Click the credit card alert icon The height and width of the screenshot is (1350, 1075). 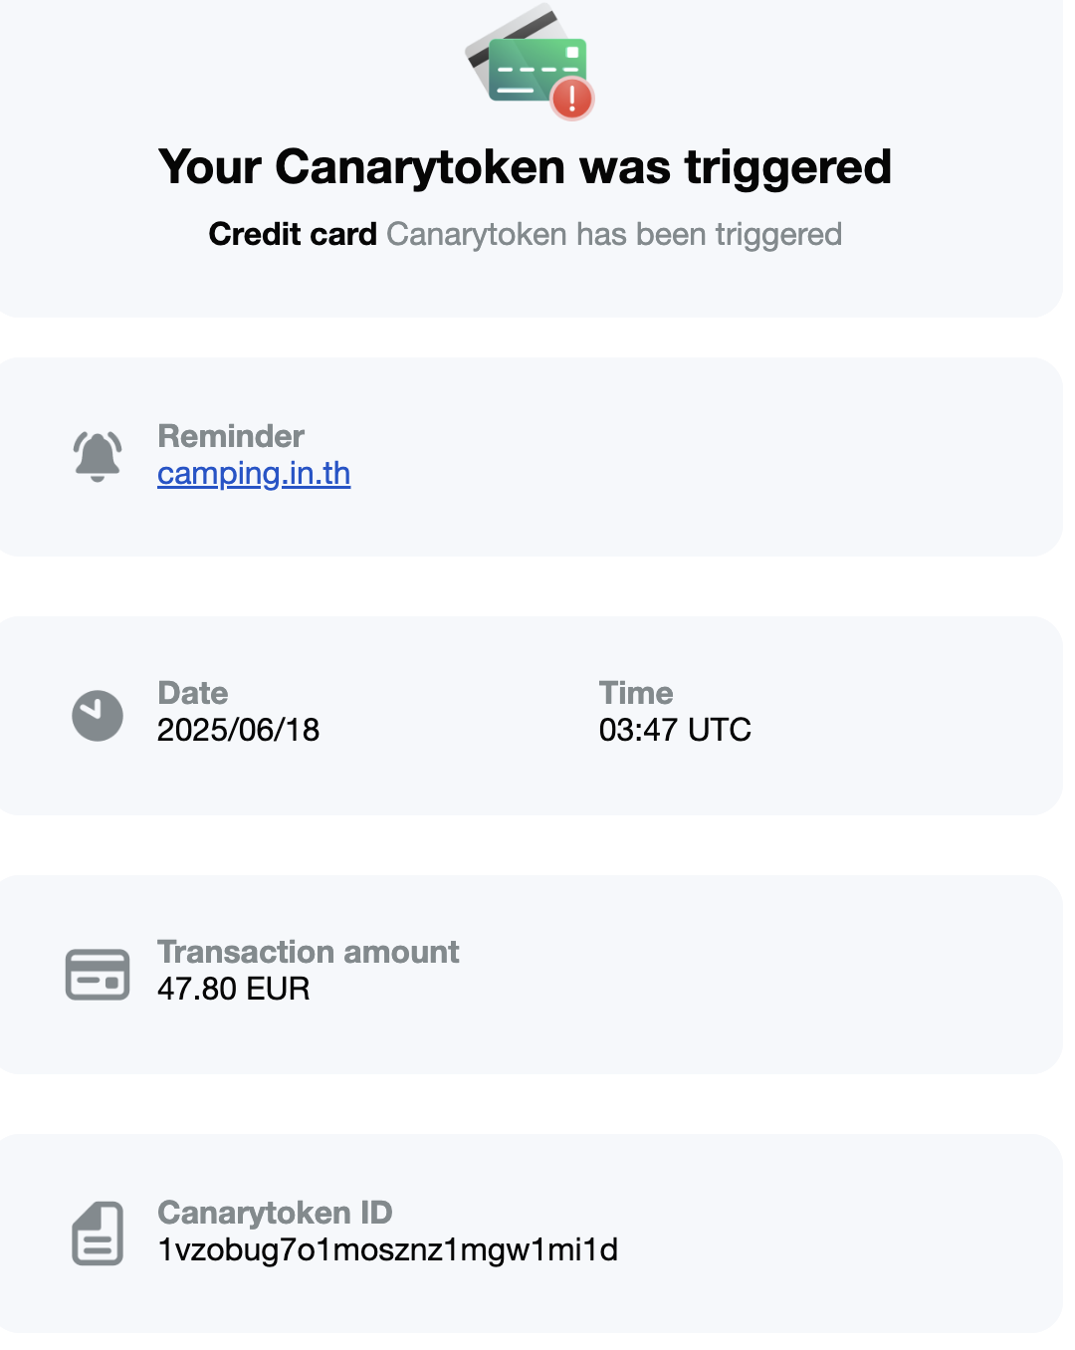(528, 64)
